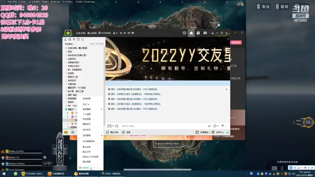The image size is (315, 177).
Task: Expand the 吃鸡 channel node
Action: tap(66, 52)
